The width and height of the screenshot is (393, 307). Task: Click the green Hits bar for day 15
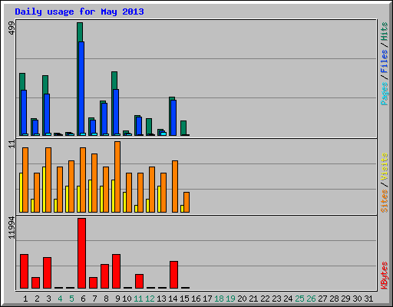click(x=183, y=128)
